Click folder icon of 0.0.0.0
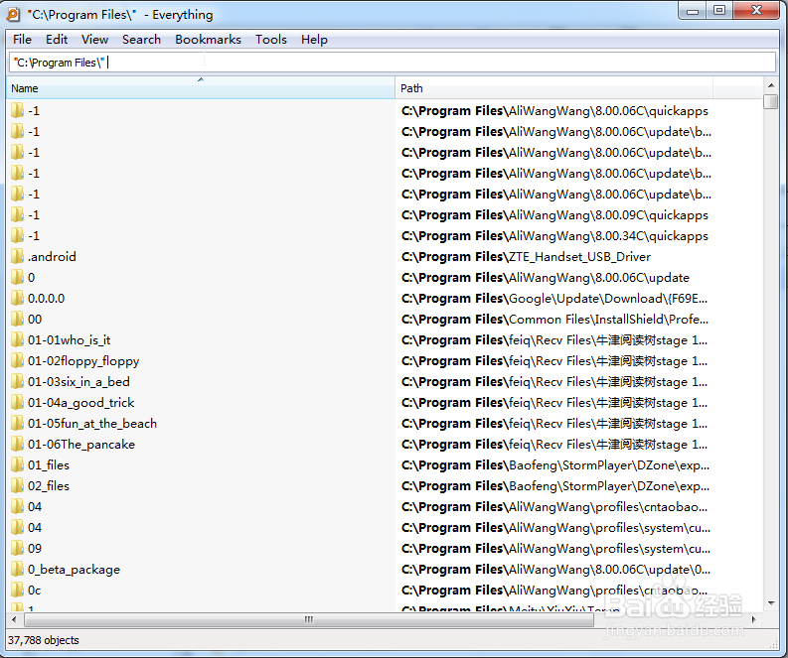This screenshot has height=658, width=788. [x=17, y=298]
